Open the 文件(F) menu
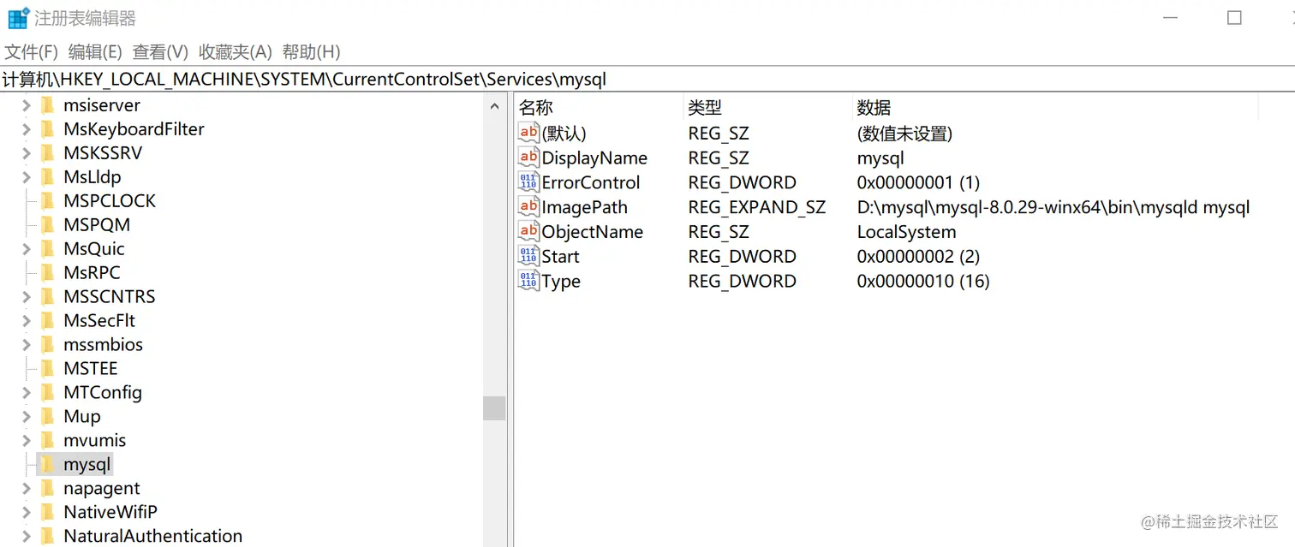 click(x=32, y=52)
